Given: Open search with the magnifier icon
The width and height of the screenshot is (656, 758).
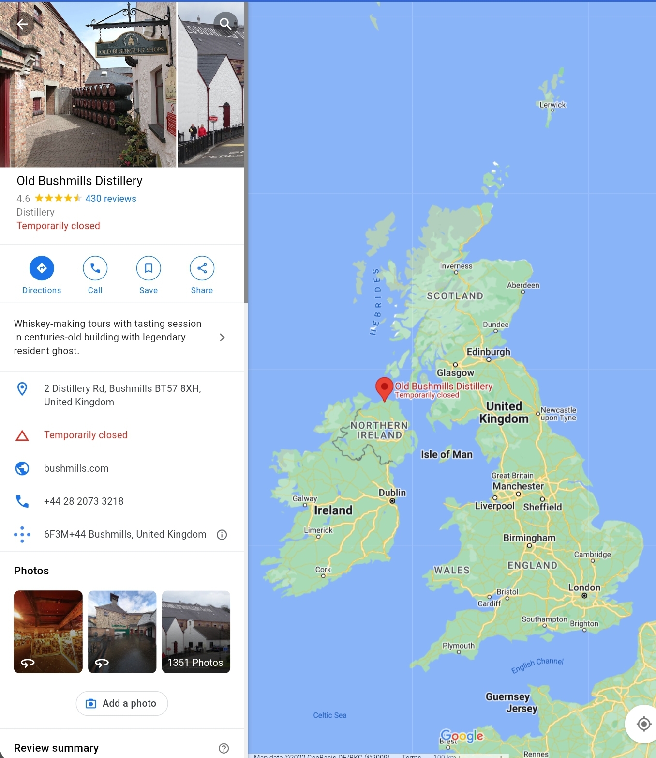Looking at the screenshot, I should [225, 24].
